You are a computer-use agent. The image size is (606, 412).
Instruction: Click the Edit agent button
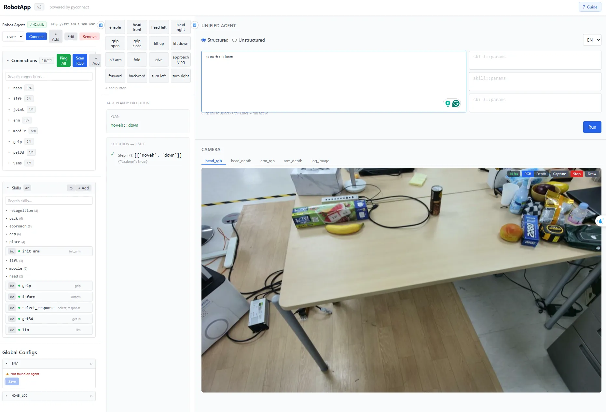coord(71,37)
